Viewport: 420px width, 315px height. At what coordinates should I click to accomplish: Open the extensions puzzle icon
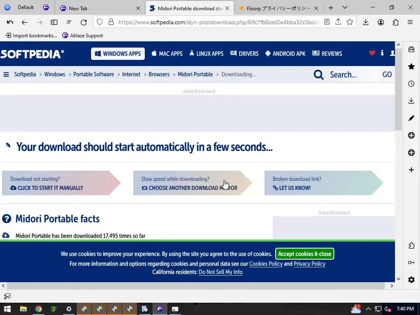395,22
